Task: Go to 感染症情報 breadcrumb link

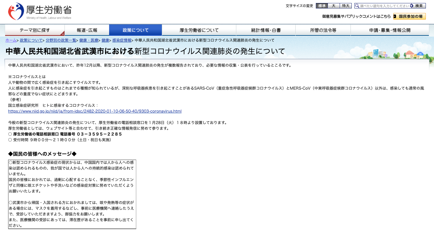Action: (122, 40)
